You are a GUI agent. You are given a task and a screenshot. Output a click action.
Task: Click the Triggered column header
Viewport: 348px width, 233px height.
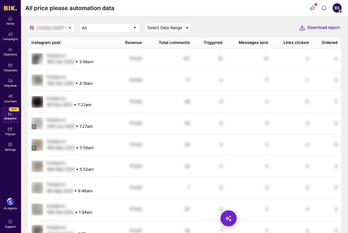(x=213, y=43)
